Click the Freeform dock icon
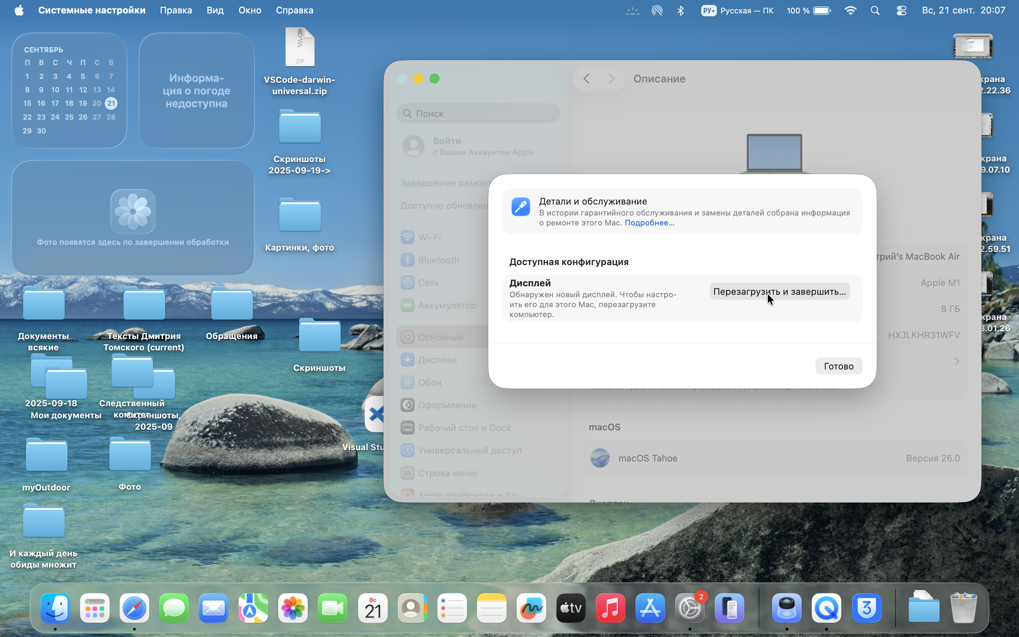 (x=531, y=608)
